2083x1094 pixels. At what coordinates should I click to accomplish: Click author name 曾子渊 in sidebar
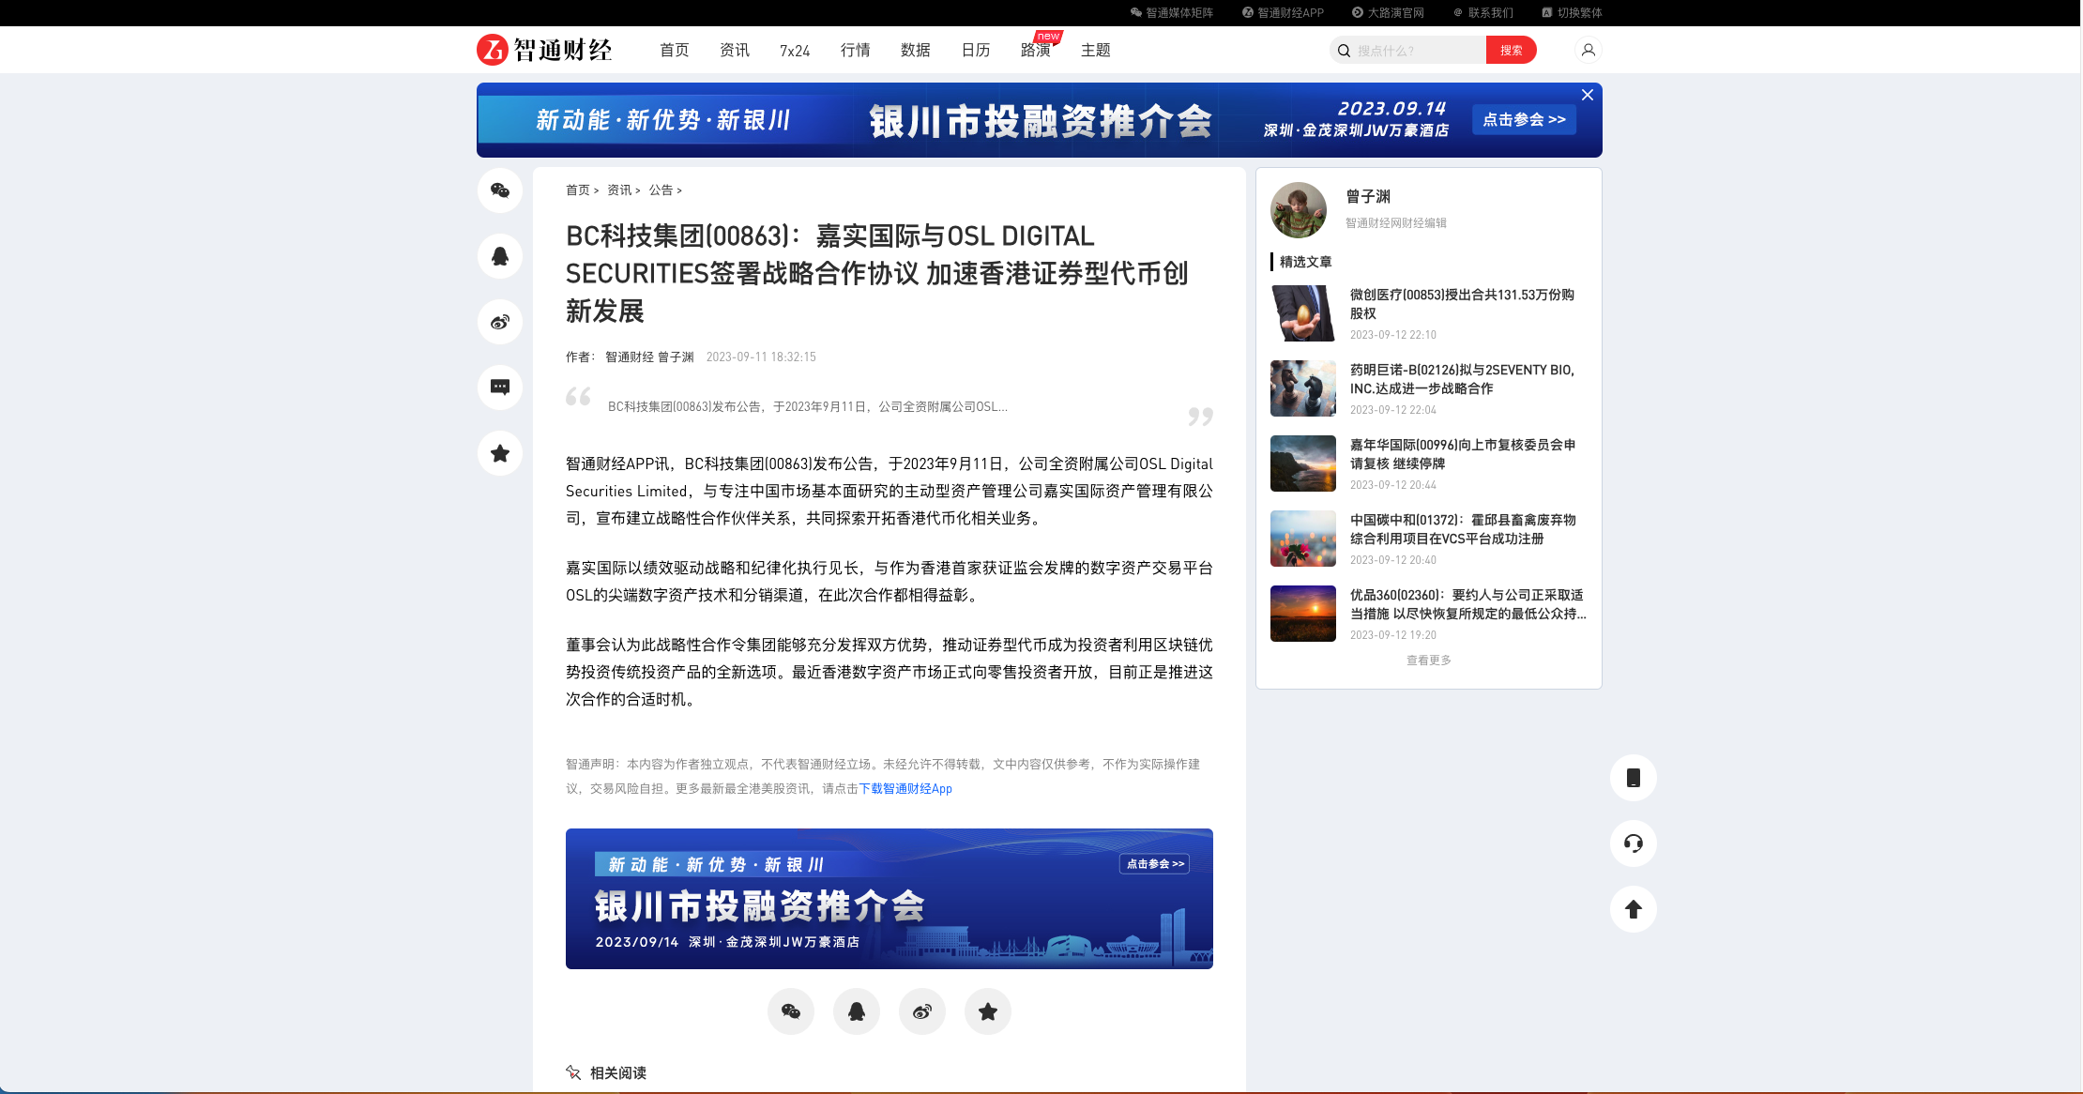1368,197
